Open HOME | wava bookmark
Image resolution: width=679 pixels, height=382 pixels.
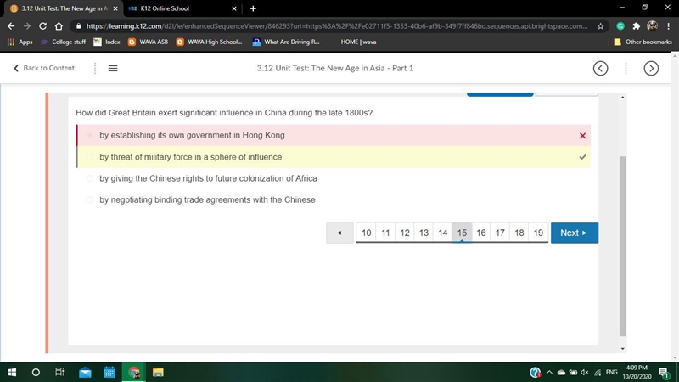click(x=357, y=42)
